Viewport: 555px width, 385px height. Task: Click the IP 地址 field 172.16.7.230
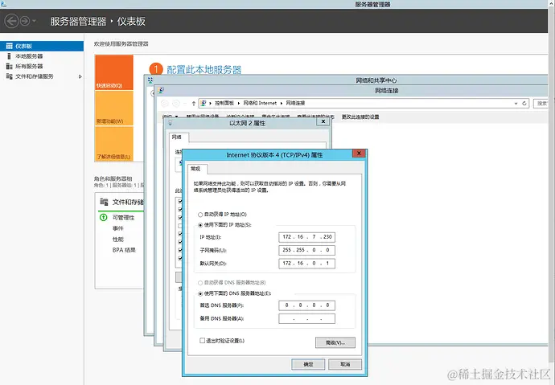coord(306,237)
